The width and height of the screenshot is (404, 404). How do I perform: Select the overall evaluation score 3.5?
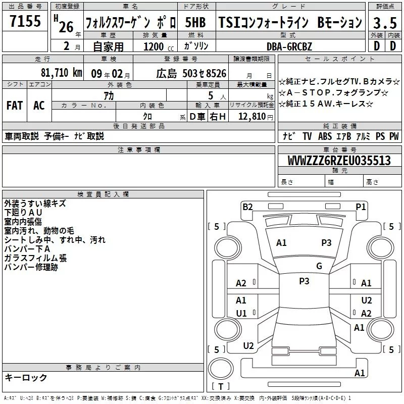[x=385, y=23]
